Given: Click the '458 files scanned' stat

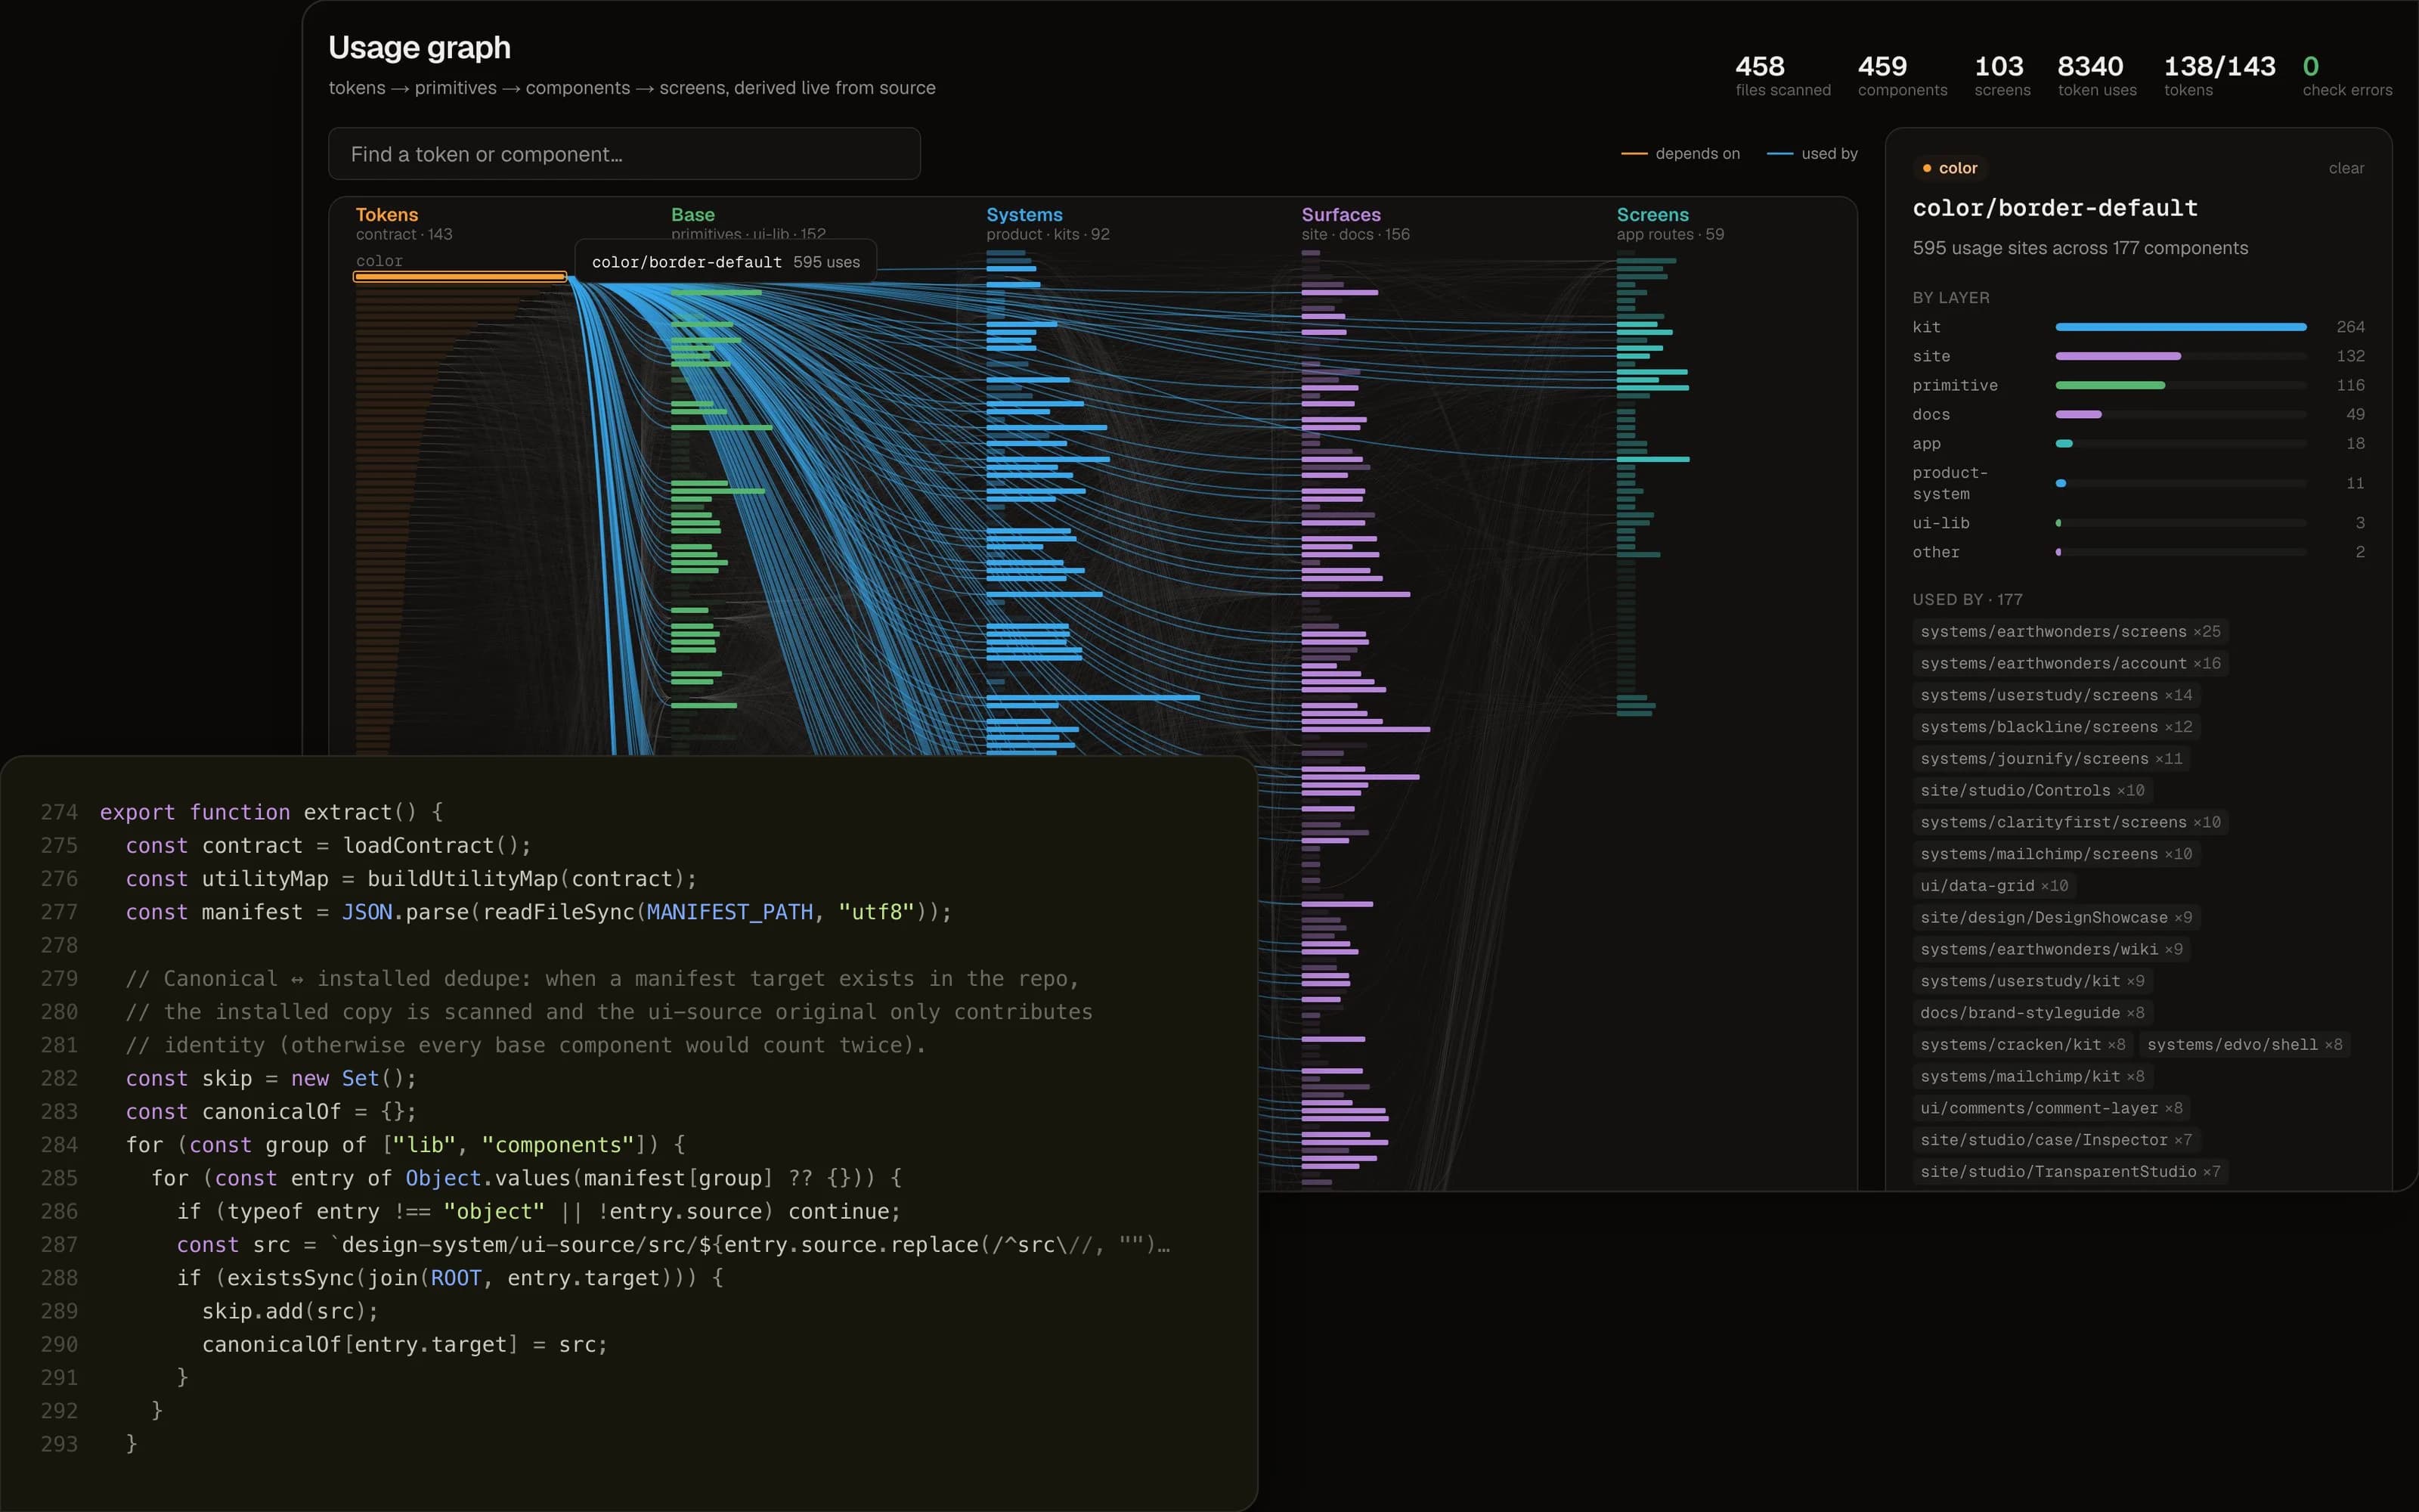Looking at the screenshot, I should [x=1783, y=76].
